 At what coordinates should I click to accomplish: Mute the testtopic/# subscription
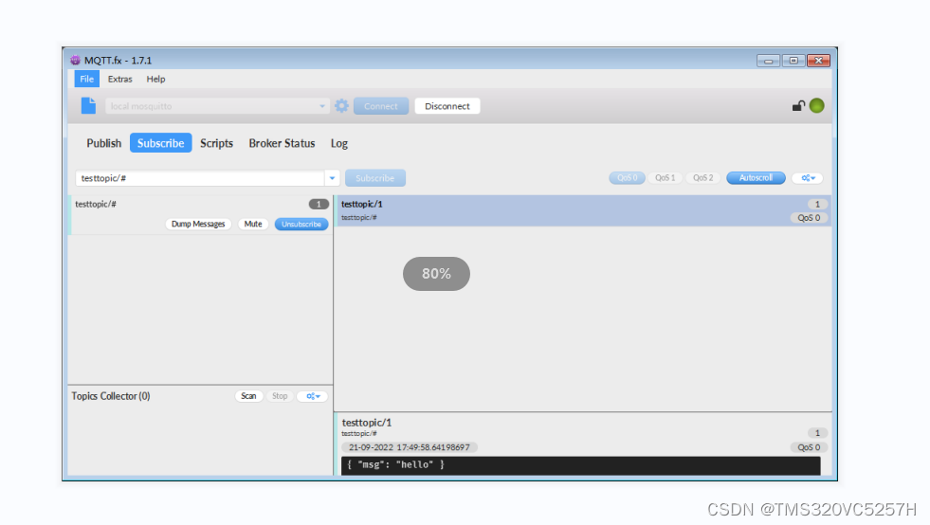(253, 225)
